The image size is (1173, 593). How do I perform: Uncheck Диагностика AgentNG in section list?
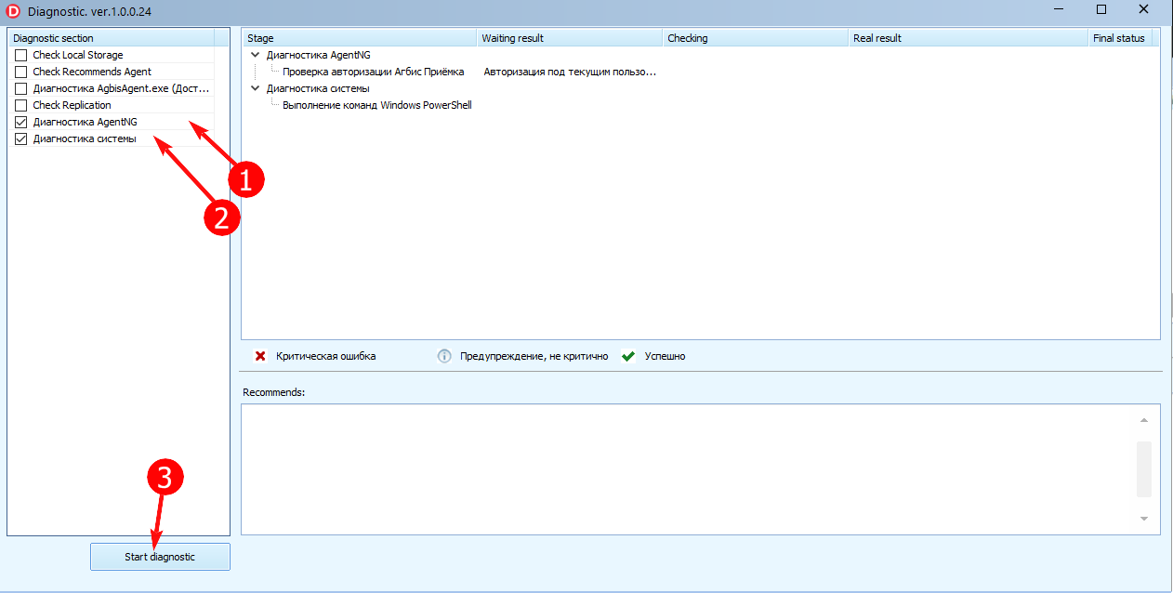point(20,123)
